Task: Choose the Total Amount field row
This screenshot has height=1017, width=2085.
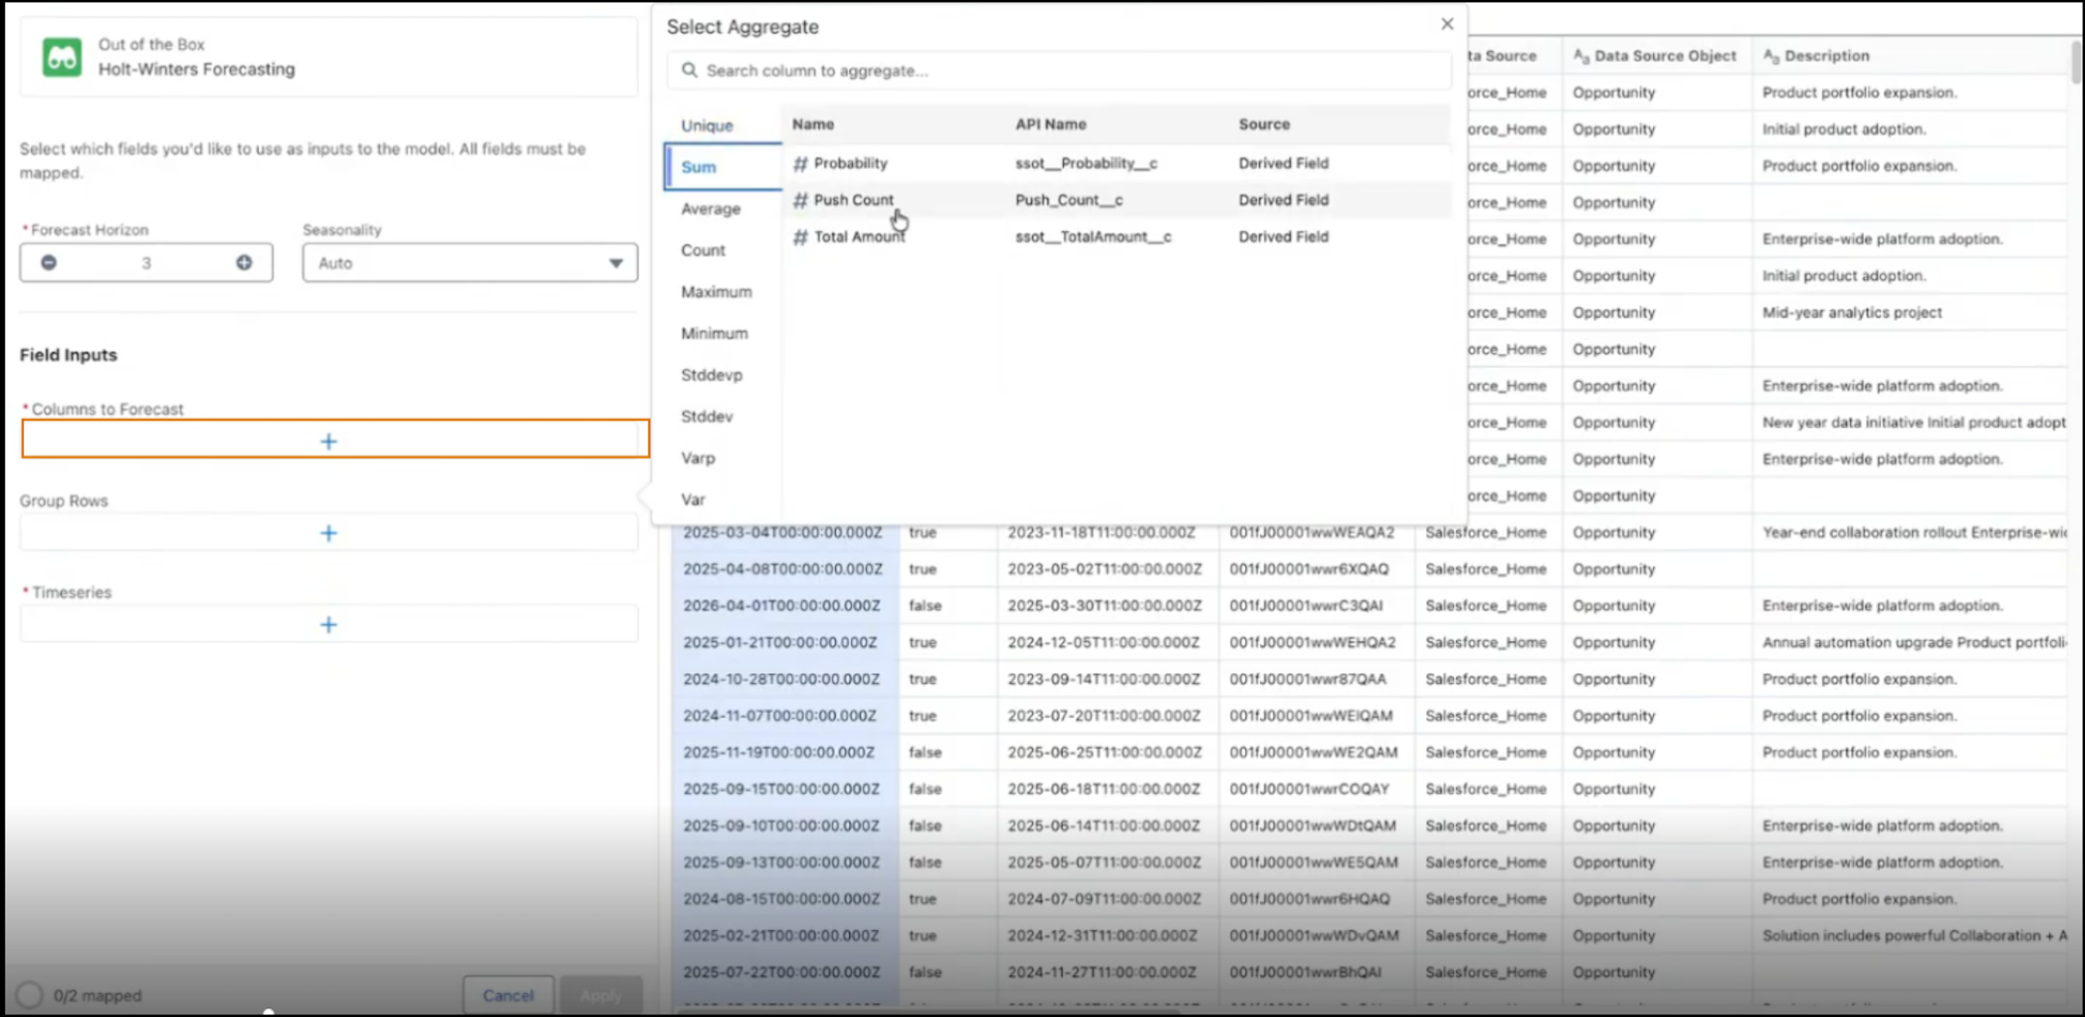Action: (x=1117, y=237)
